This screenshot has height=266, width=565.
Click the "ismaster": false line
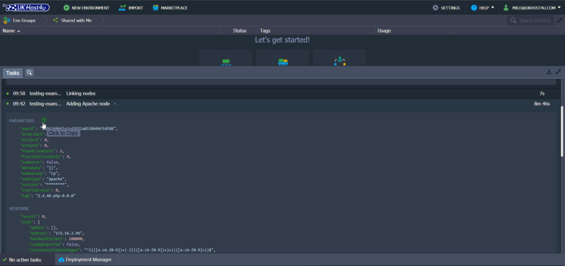tap(40, 162)
